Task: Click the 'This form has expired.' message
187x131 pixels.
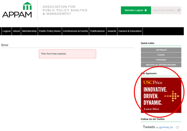Action: pos(68,54)
